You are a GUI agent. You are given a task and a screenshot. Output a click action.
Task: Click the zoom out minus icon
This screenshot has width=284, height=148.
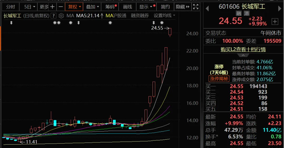pos(61,7)
